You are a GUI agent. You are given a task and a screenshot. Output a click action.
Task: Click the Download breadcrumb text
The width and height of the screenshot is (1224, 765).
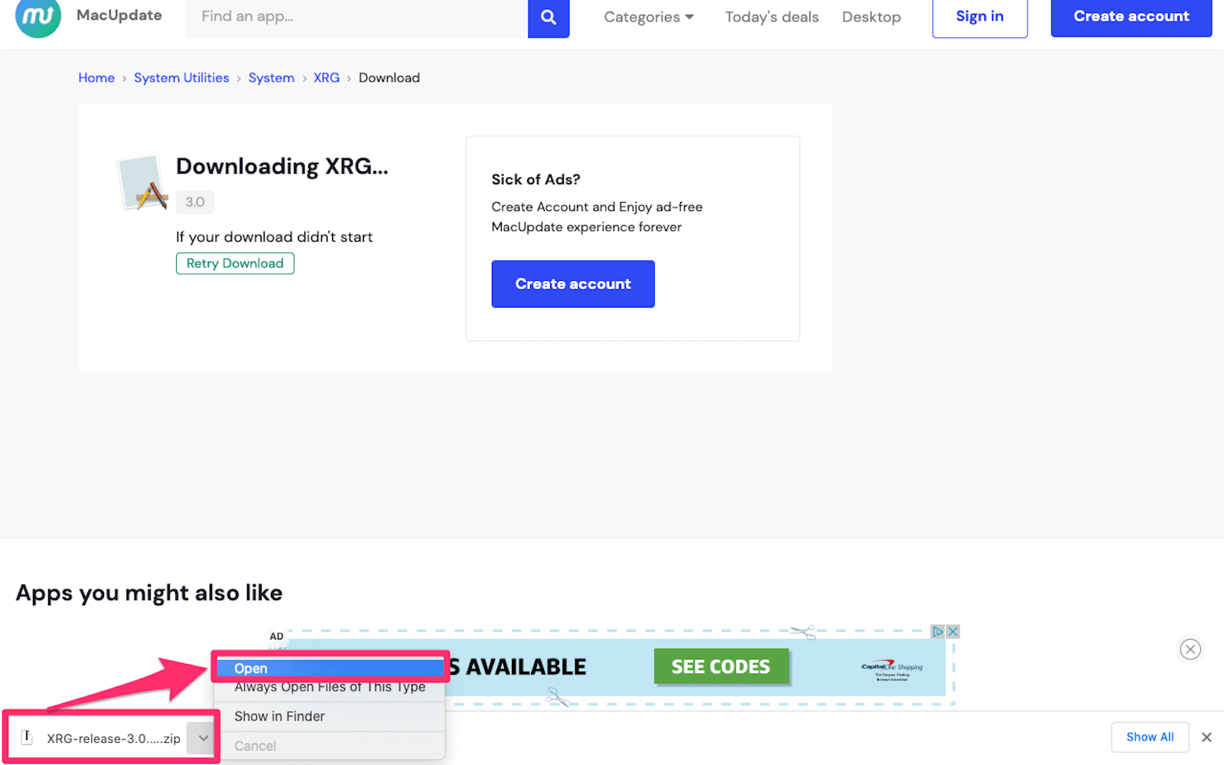click(x=389, y=78)
